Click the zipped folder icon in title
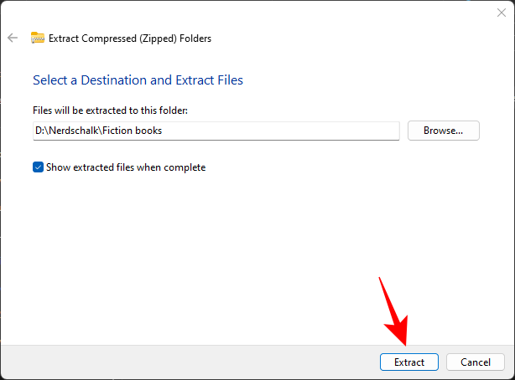Viewport: 515px width, 380px height. point(38,38)
